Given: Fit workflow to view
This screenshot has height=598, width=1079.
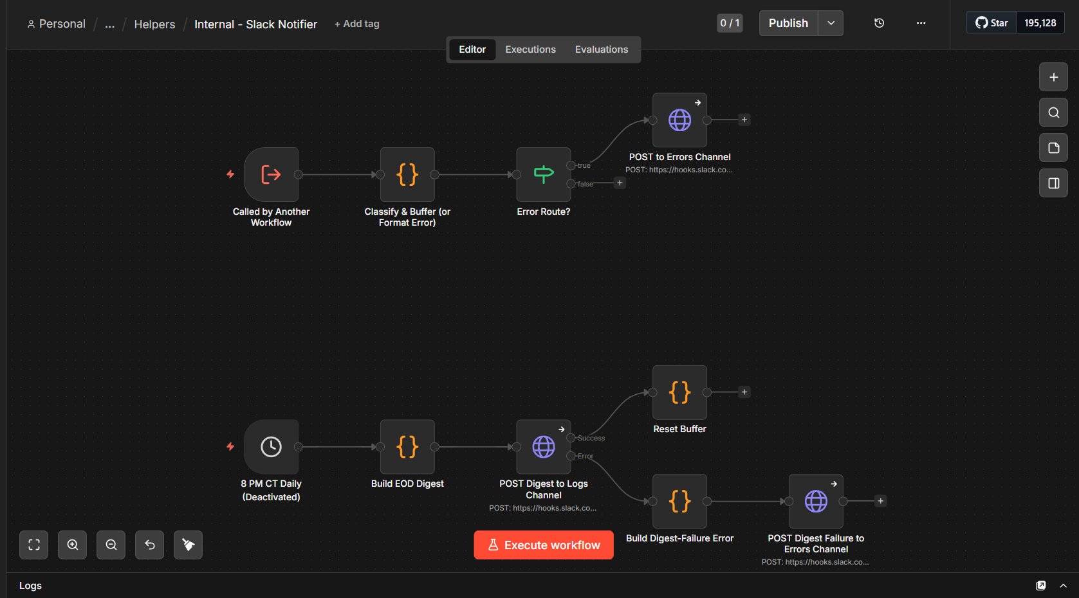Looking at the screenshot, I should (x=34, y=545).
